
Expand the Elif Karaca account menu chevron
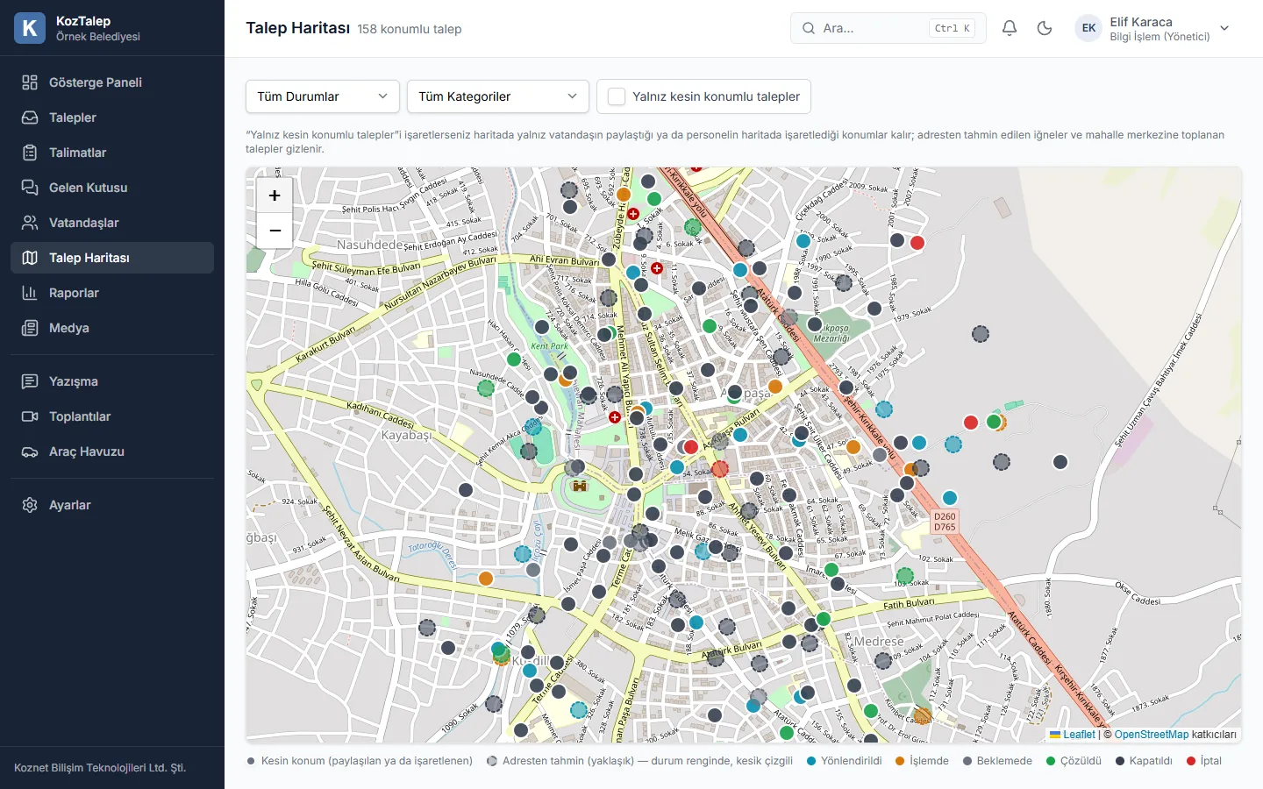[1224, 28]
